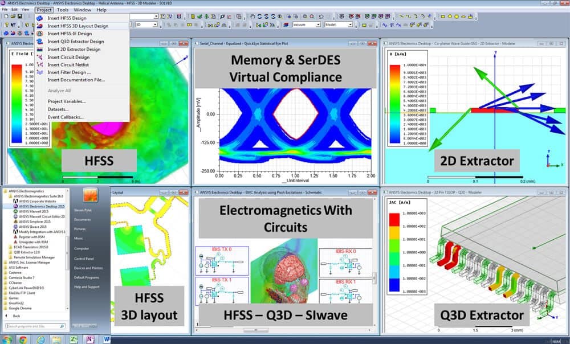Screen dimensions: 570x344
Task: Click the New project icon in toolbar
Action: [x=6, y=17]
